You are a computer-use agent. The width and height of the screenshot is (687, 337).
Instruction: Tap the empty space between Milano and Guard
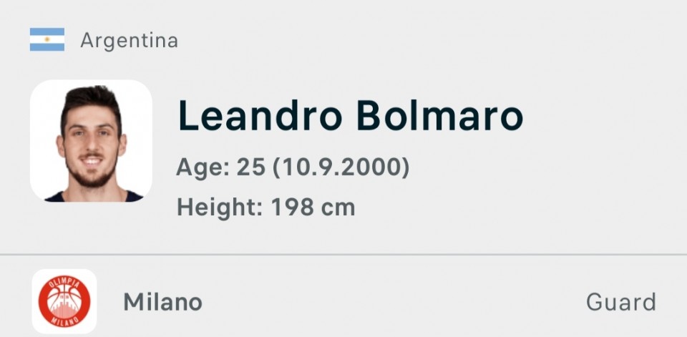(x=394, y=302)
